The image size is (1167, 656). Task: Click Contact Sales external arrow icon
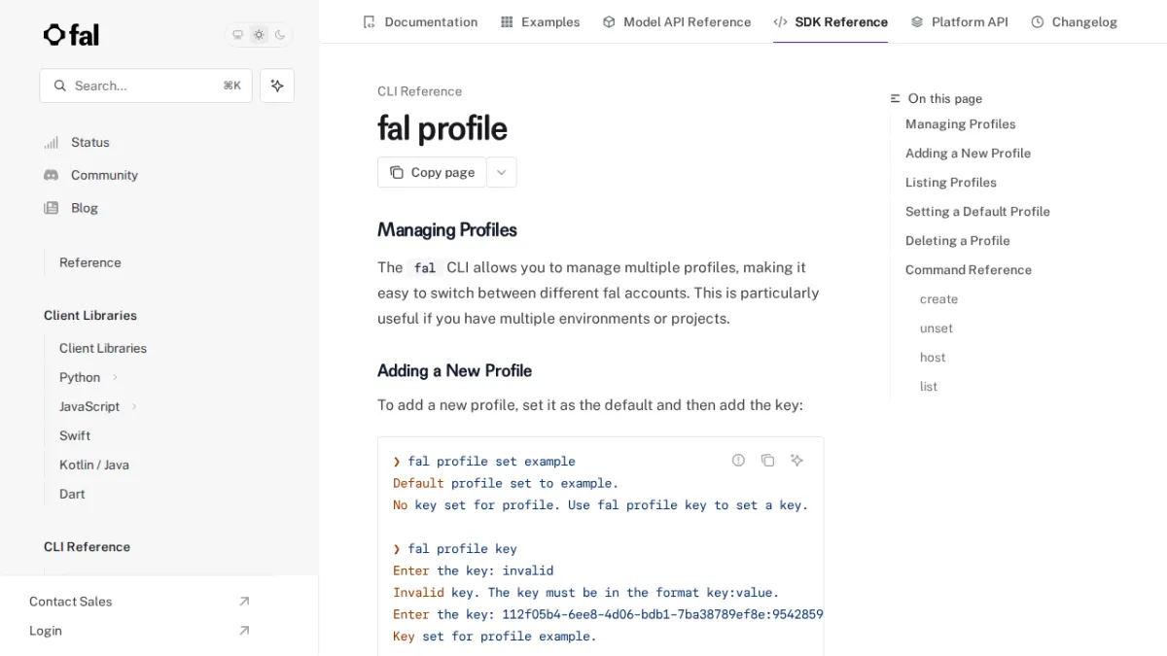[244, 602]
